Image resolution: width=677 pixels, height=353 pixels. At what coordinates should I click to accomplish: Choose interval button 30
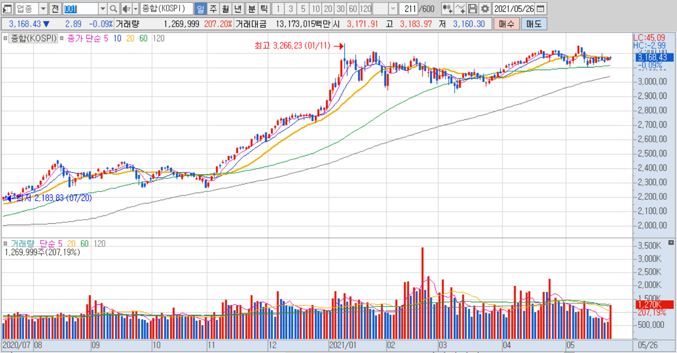click(x=341, y=9)
